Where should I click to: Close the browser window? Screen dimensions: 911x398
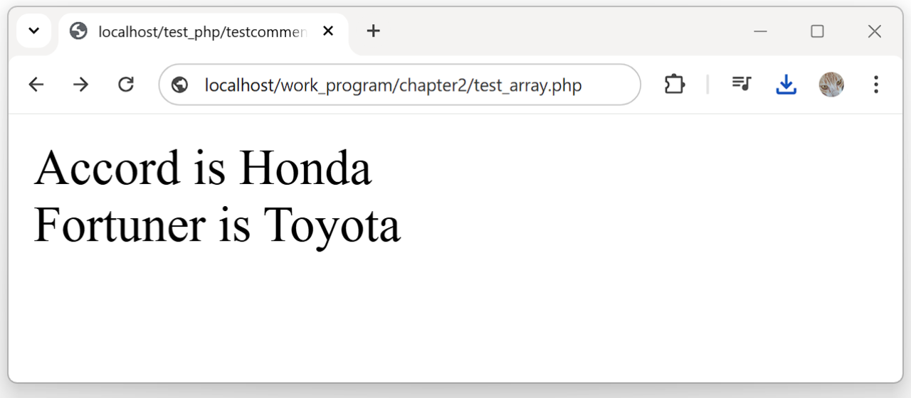pos(874,31)
